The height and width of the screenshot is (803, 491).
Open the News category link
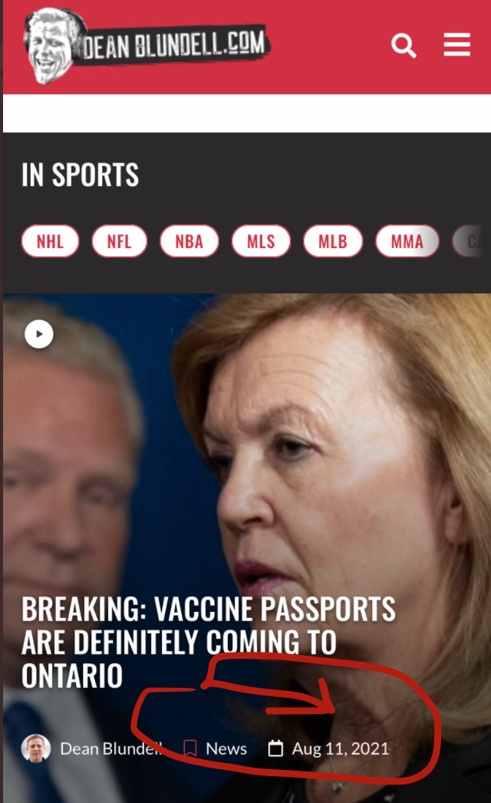pos(226,748)
